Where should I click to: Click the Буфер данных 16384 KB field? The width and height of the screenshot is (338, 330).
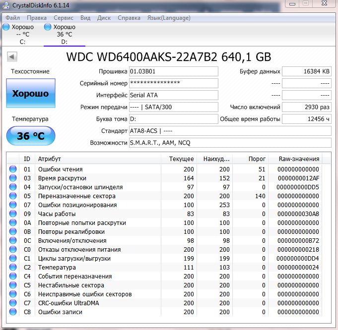click(307, 71)
